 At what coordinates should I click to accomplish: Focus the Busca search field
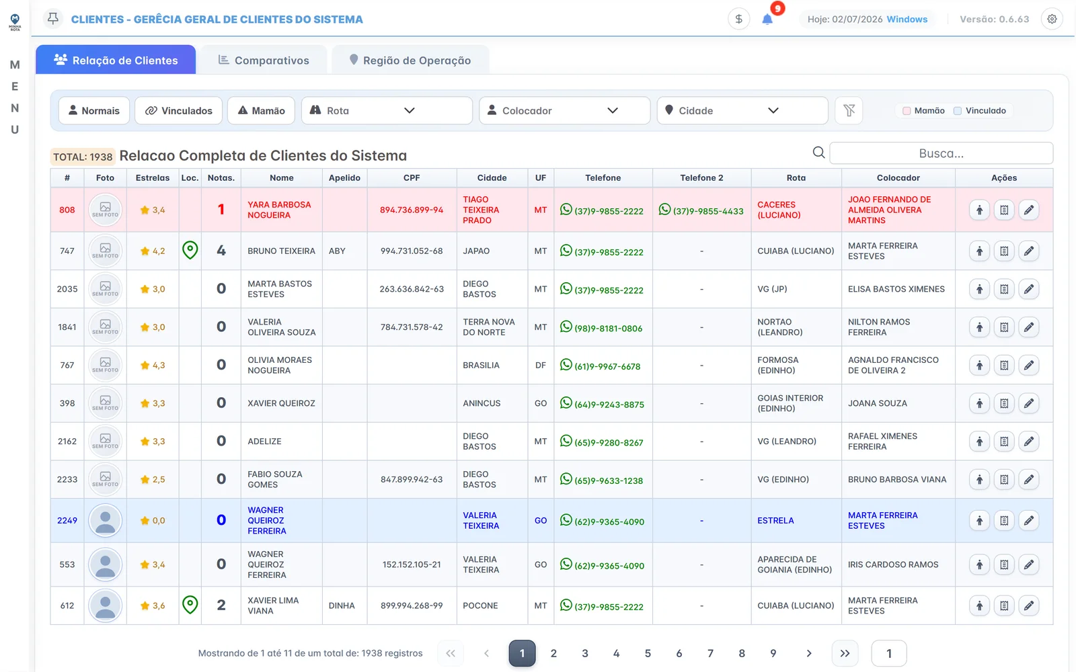(x=941, y=153)
